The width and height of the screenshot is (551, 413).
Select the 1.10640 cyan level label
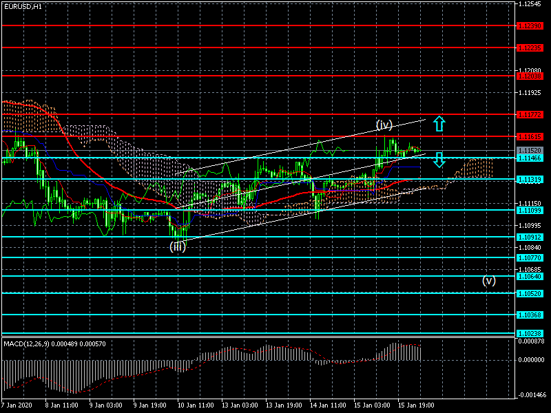click(530, 277)
